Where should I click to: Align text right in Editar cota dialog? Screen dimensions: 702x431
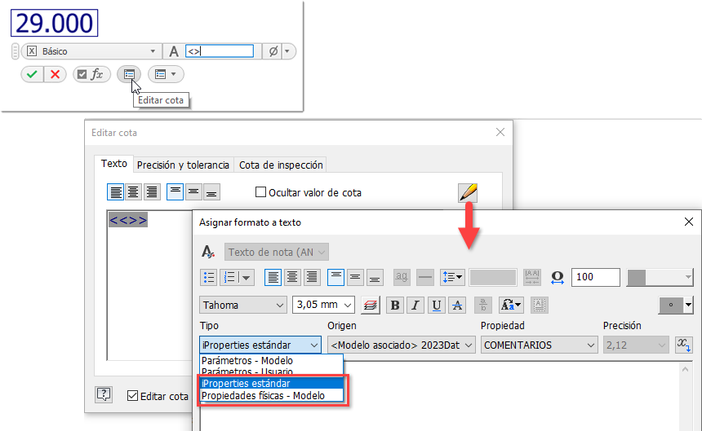point(152,192)
